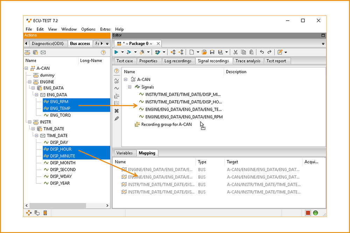The height and width of the screenshot is (233, 350).
Task: Click the save floppy disk icon
Action: coord(212,52)
